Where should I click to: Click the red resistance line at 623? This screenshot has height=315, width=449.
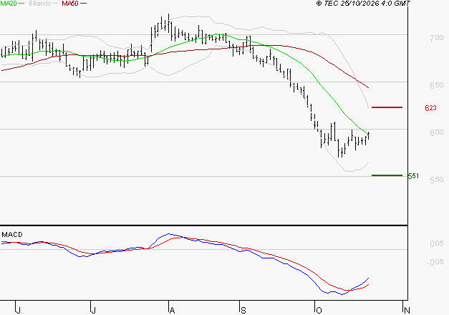pos(387,107)
